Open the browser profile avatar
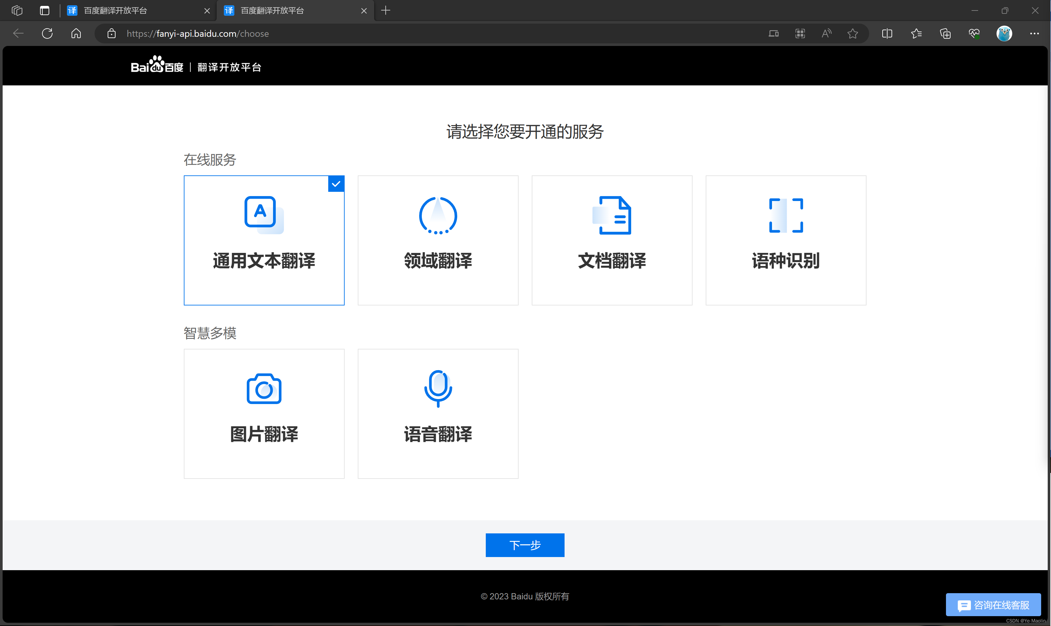The width and height of the screenshot is (1051, 626). [1004, 33]
